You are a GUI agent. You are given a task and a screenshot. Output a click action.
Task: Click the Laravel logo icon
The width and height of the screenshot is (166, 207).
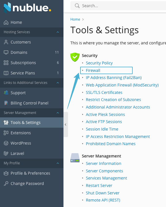pyautogui.click(x=6, y=153)
